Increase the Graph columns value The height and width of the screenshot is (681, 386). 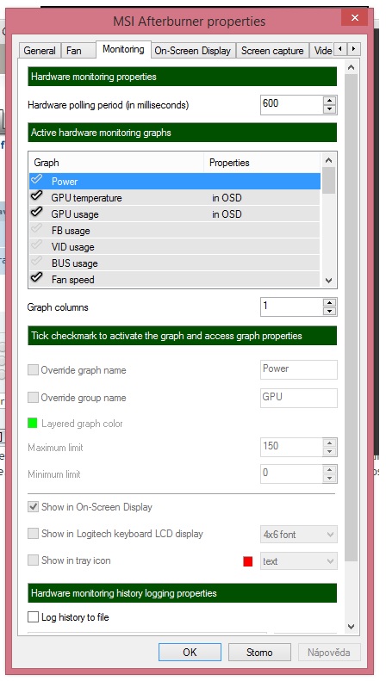tap(330, 302)
